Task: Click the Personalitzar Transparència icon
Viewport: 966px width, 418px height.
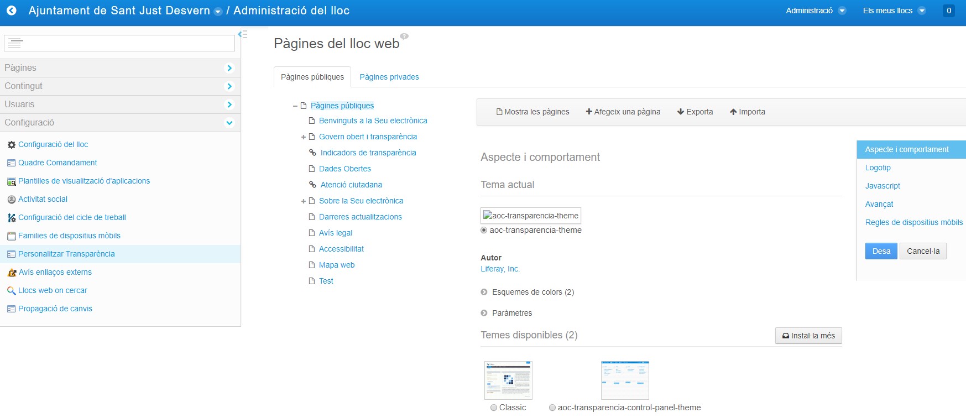Action: pyautogui.click(x=11, y=254)
